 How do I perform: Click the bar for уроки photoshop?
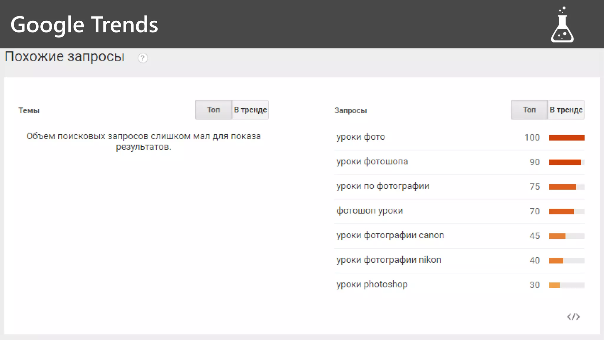(x=567, y=285)
